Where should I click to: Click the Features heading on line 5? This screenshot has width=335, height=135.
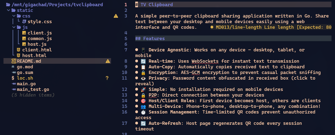pyautogui.click(x=154, y=38)
